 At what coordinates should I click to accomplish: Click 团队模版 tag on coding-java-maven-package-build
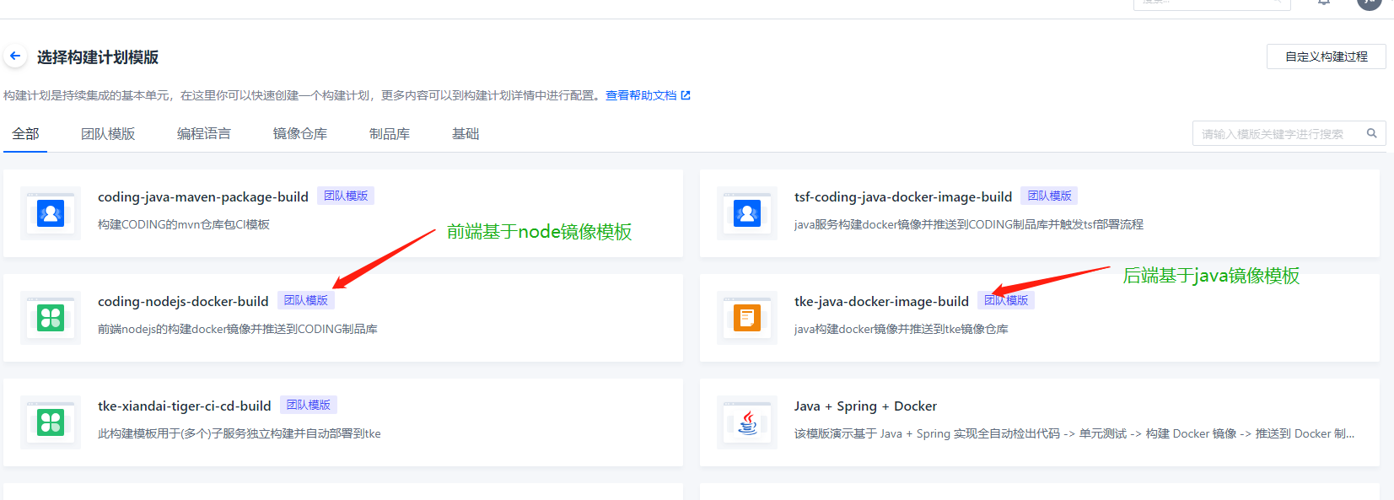[346, 196]
